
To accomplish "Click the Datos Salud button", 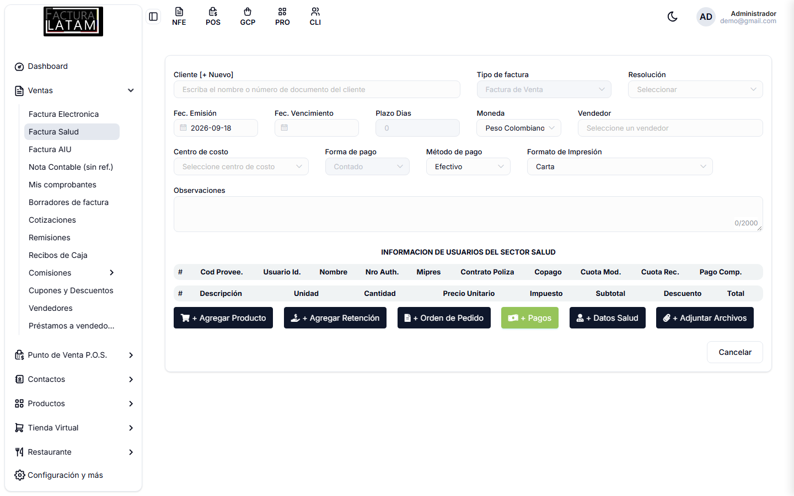I will [x=608, y=318].
